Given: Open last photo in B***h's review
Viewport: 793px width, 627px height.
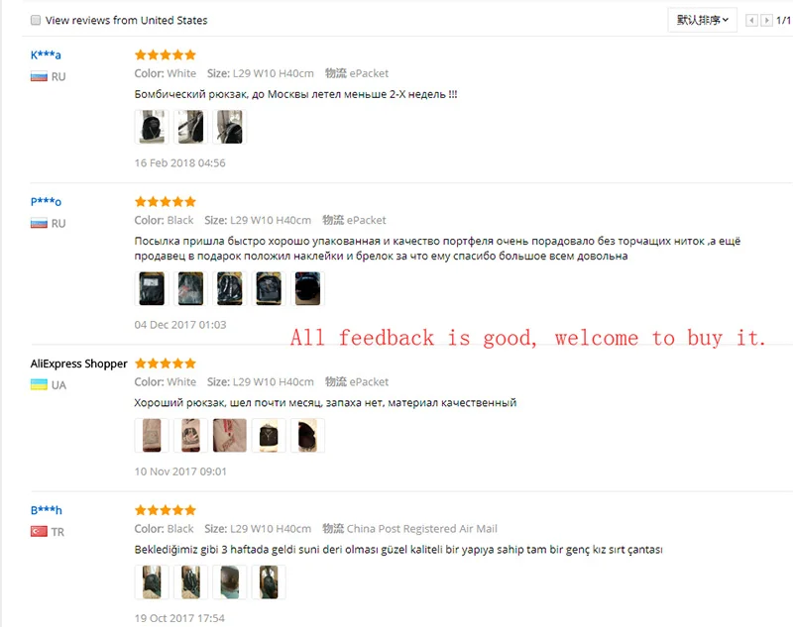Looking at the screenshot, I should pyautogui.click(x=269, y=582).
